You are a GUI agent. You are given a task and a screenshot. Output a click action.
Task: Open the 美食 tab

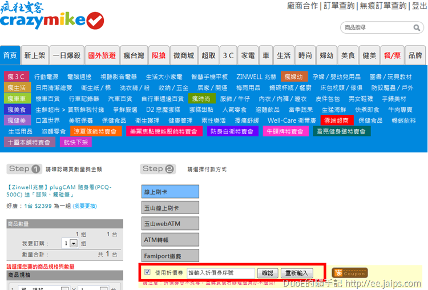pos(348,55)
